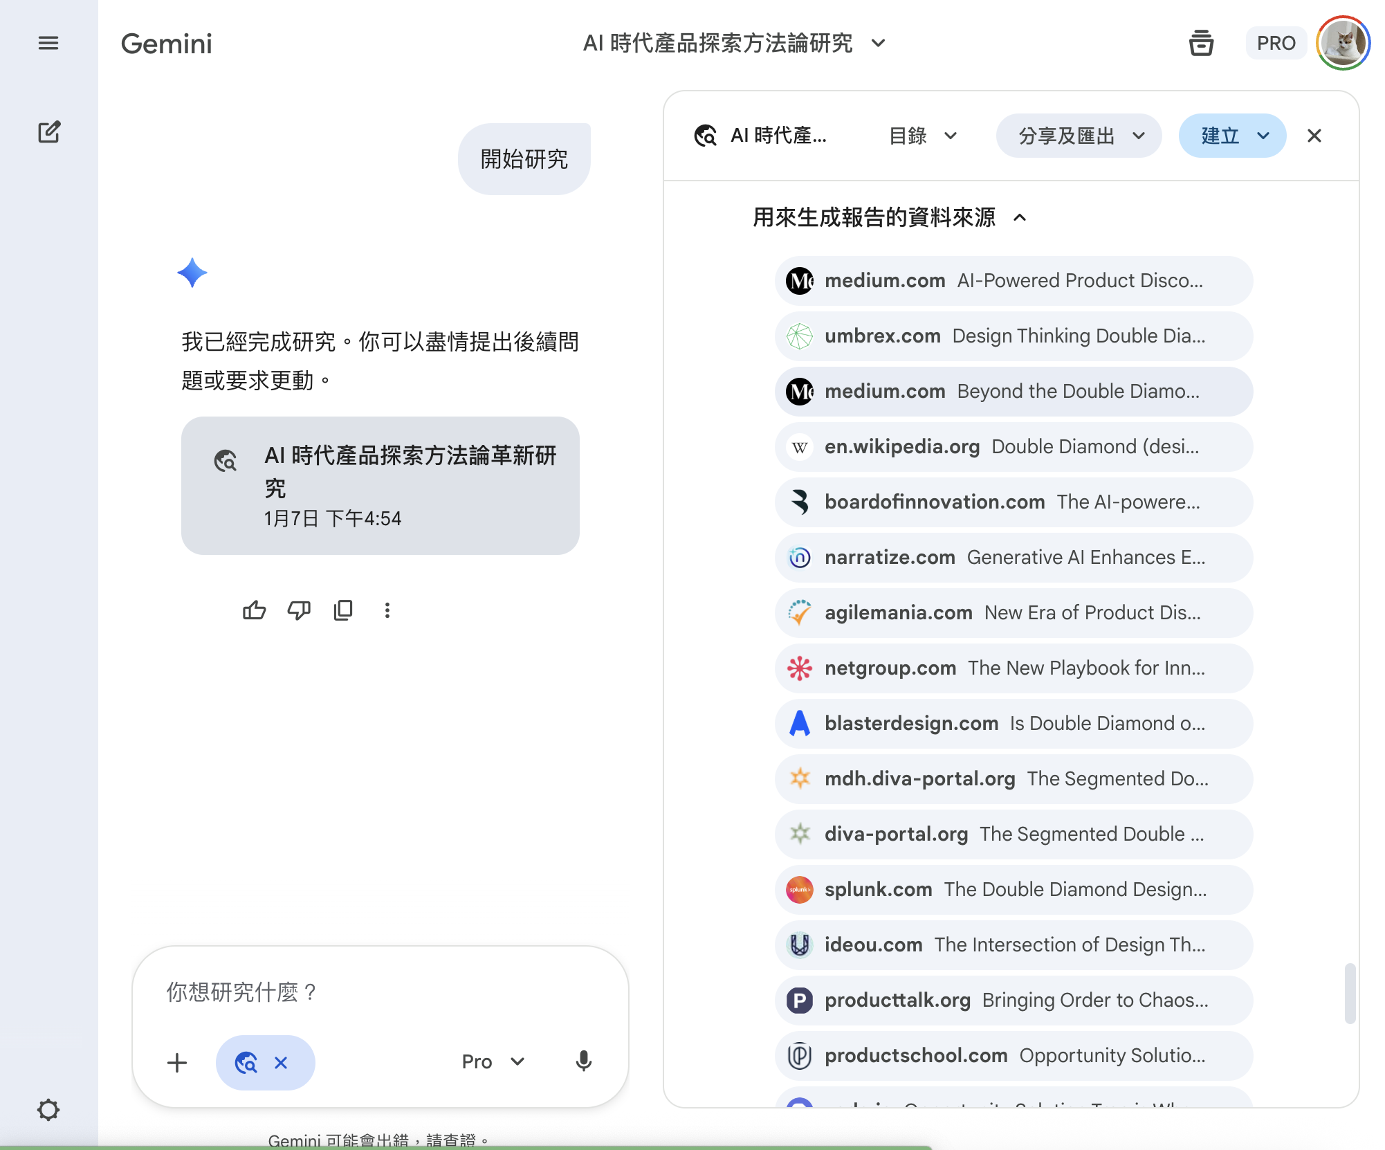Open the hamburger main menu

[48, 43]
